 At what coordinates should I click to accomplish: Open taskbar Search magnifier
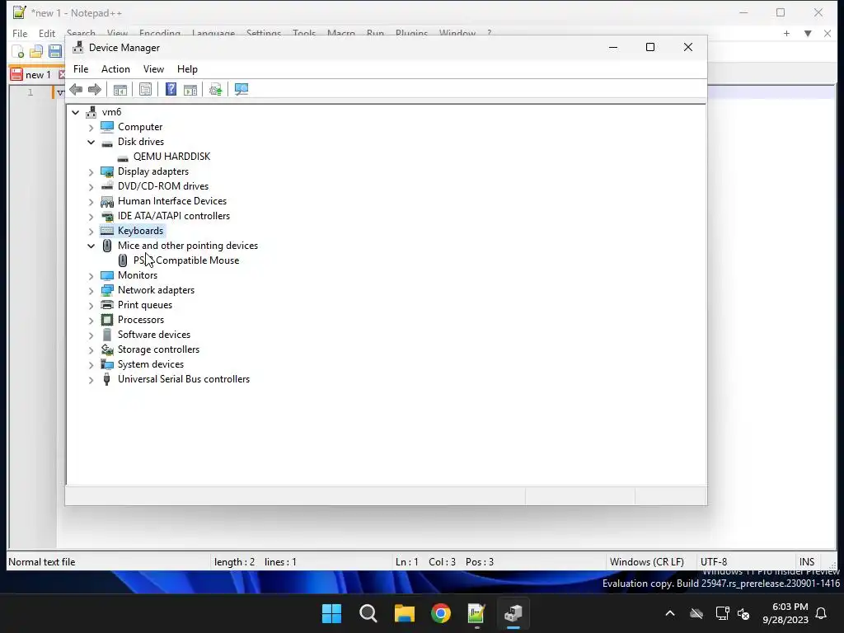tap(368, 613)
